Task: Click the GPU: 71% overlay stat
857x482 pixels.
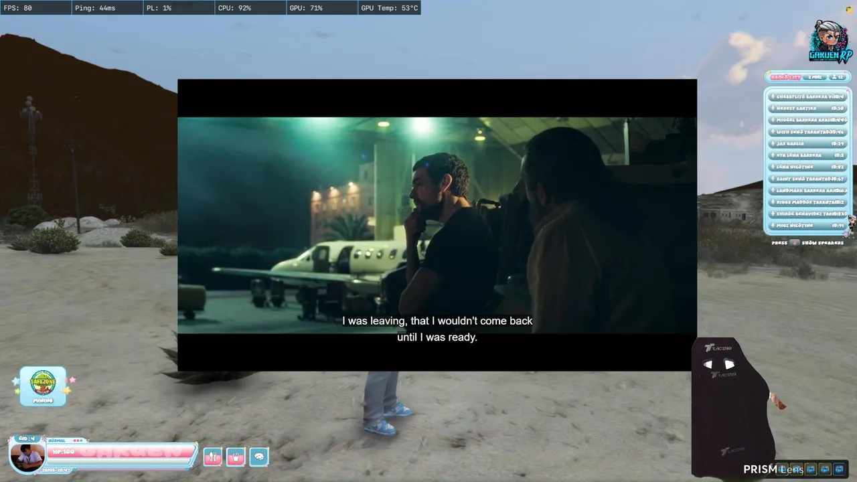Action: (322, 8)
